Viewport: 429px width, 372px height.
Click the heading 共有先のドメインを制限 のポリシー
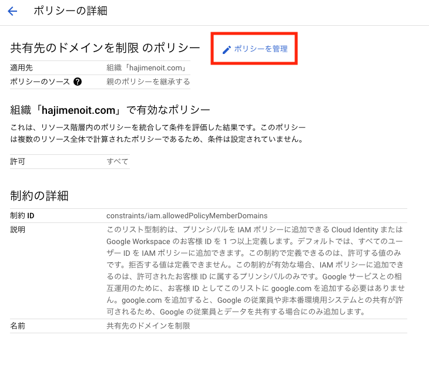(105, 48)
